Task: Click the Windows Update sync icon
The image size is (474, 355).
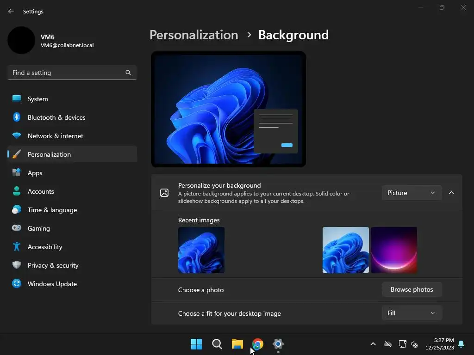Action: (17, 283)
